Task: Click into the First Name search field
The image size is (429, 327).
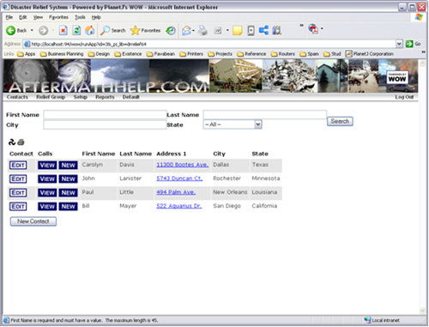Action: [105, 115]
